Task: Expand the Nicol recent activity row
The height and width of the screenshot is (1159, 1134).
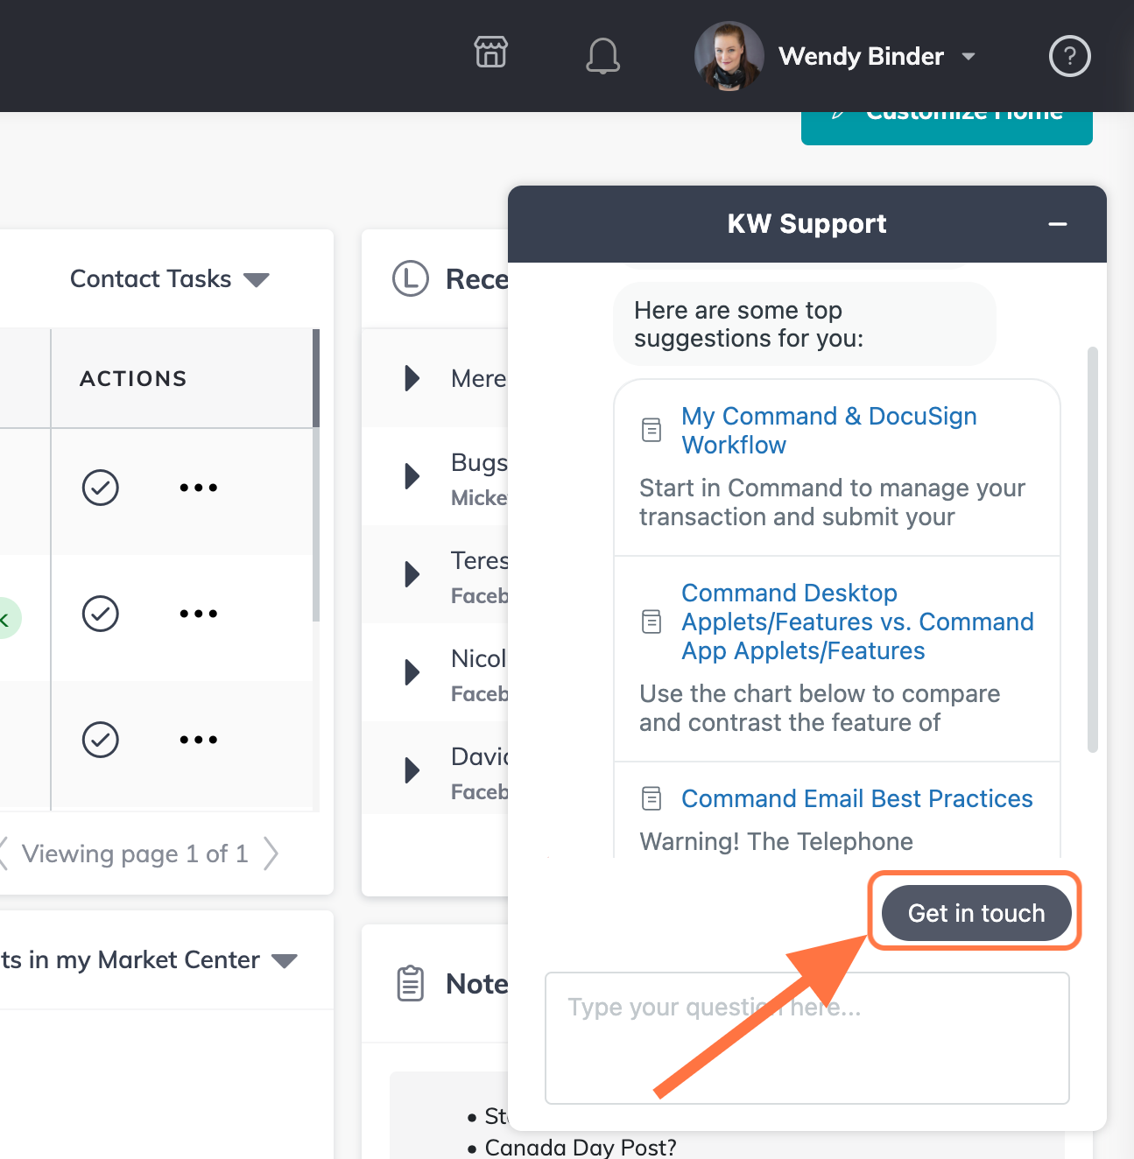Action: point(412,672)
